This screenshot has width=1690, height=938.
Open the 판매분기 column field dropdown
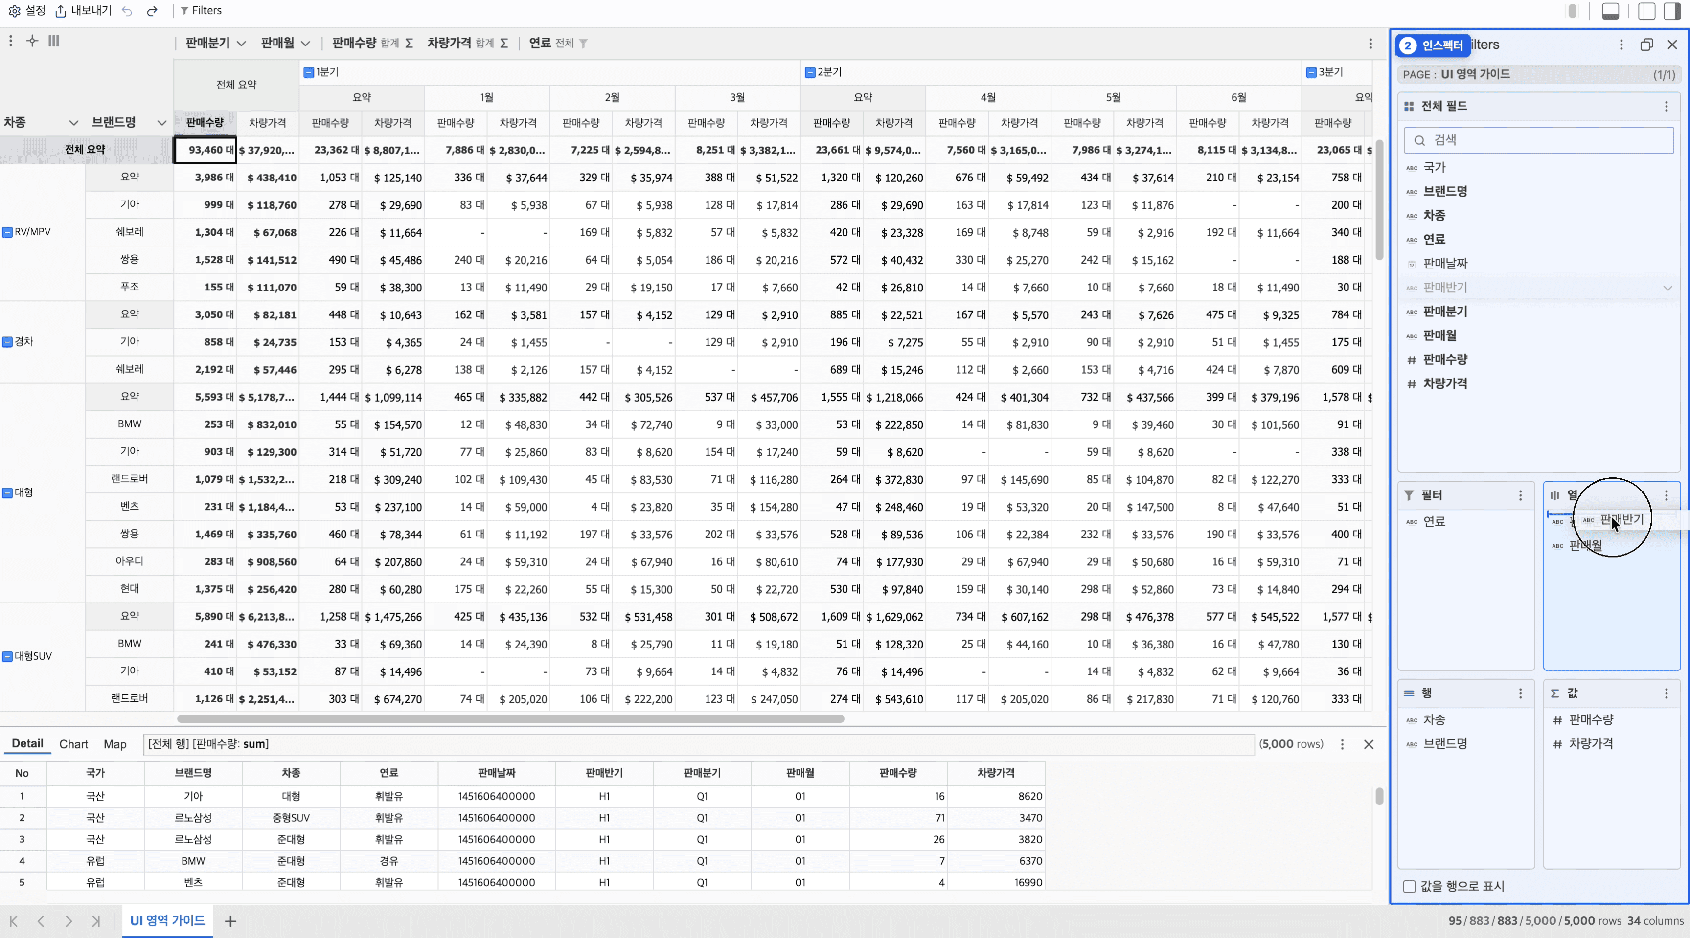click(241, 44)
